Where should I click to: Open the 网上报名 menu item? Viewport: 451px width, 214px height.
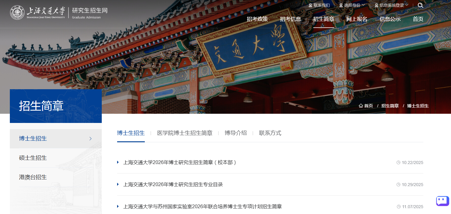click(357, 19)
